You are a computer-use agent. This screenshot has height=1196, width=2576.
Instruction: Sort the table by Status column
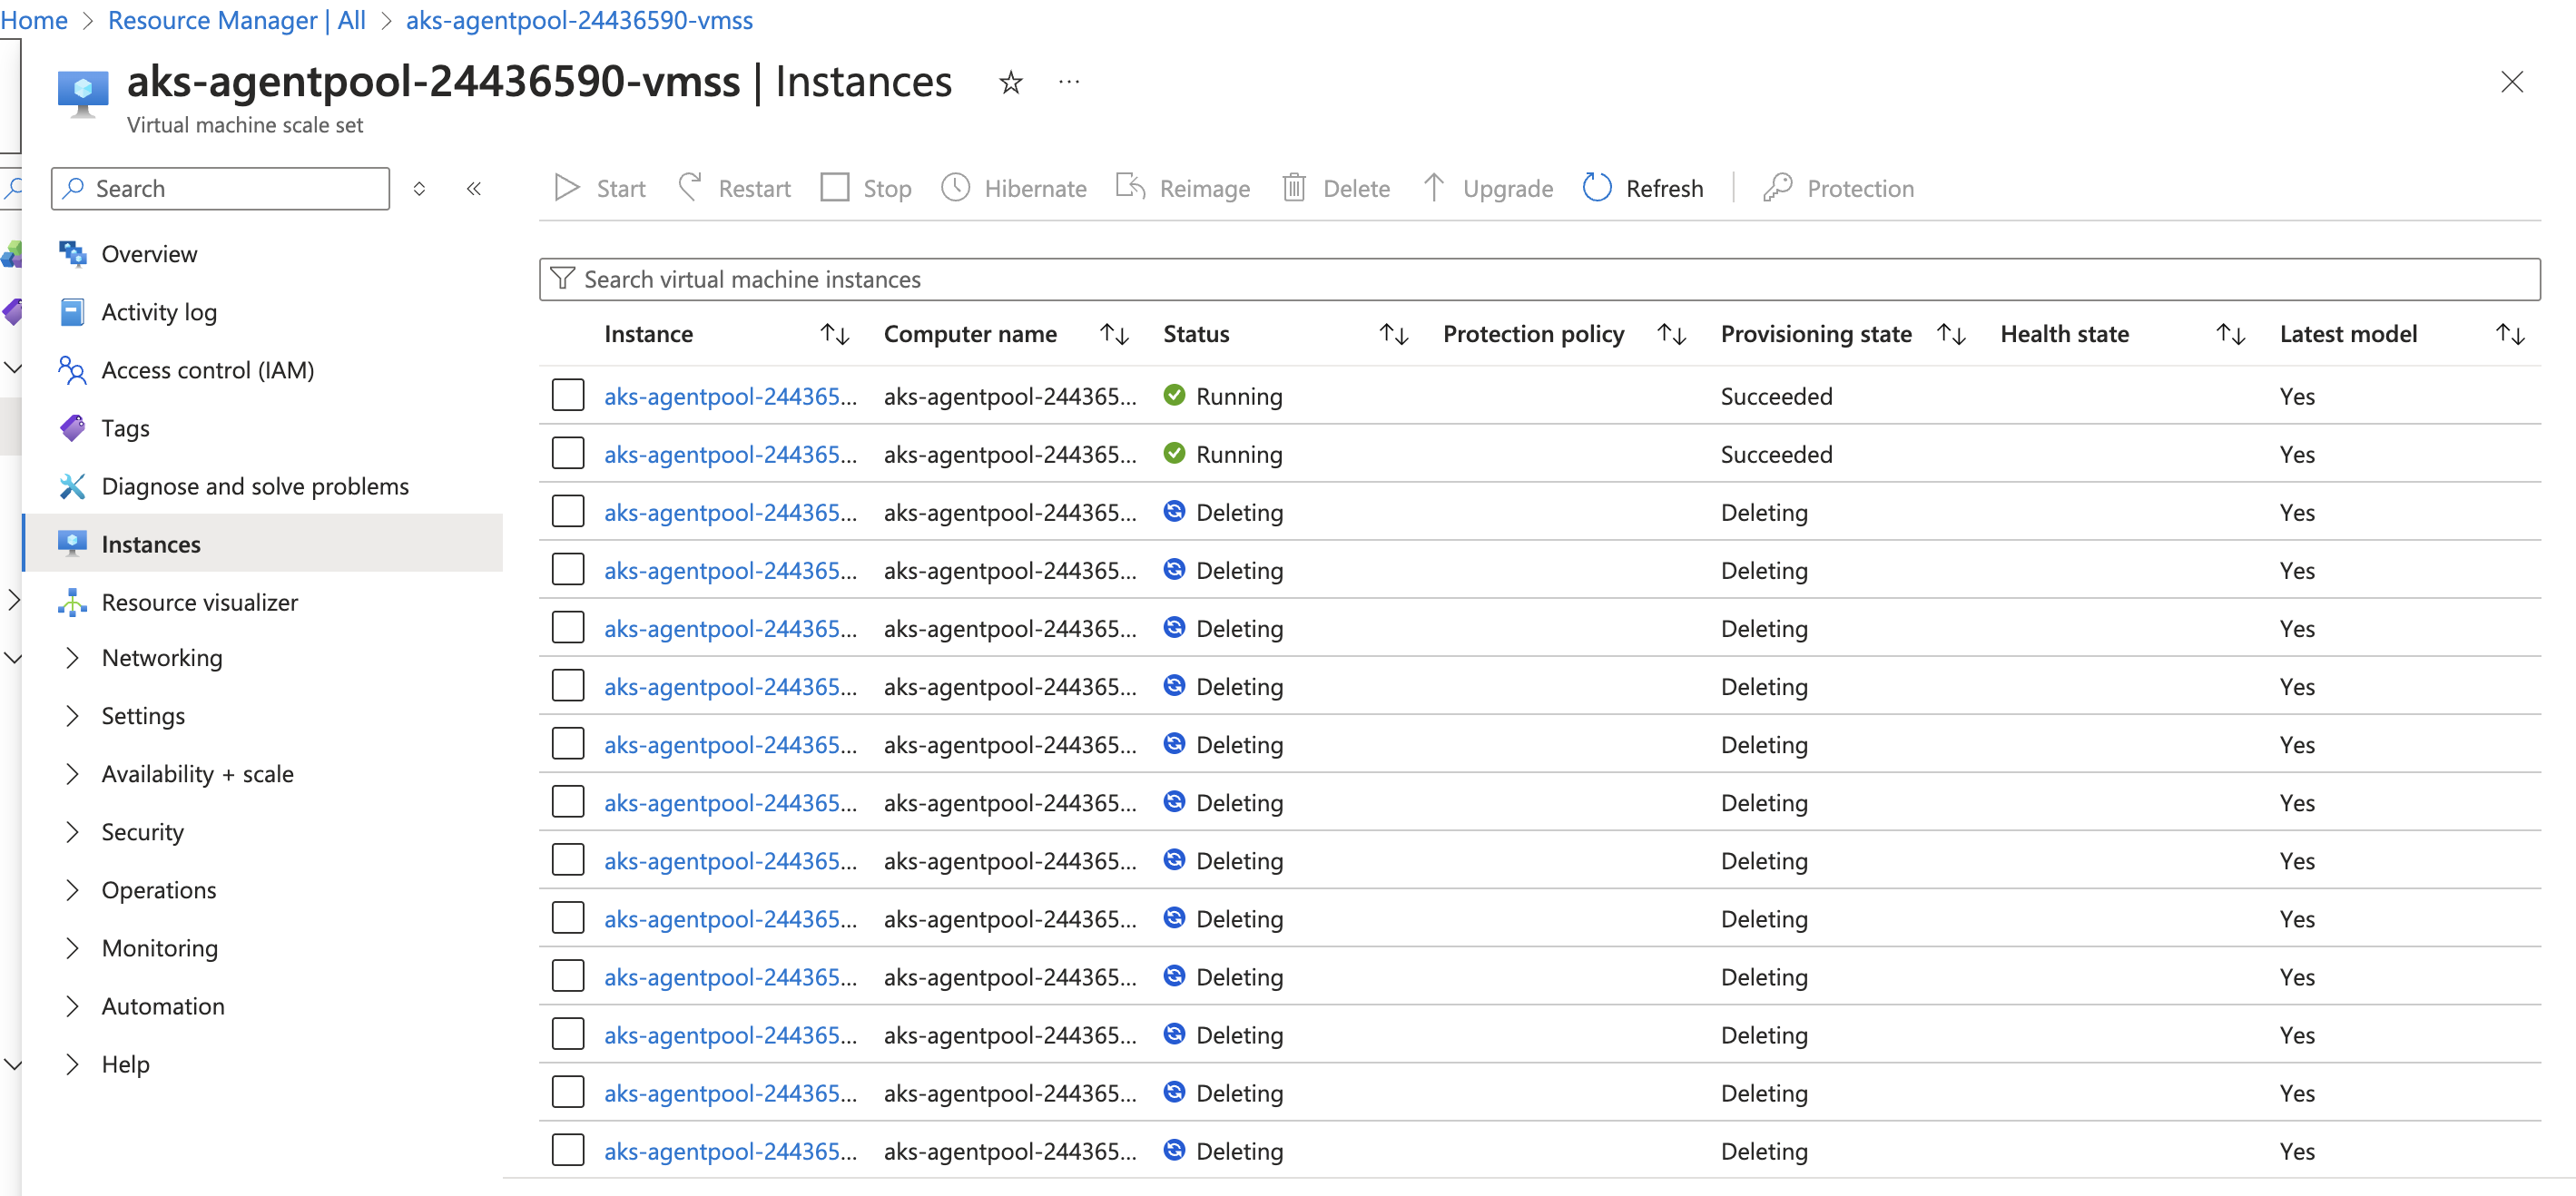pos(1394,334)
